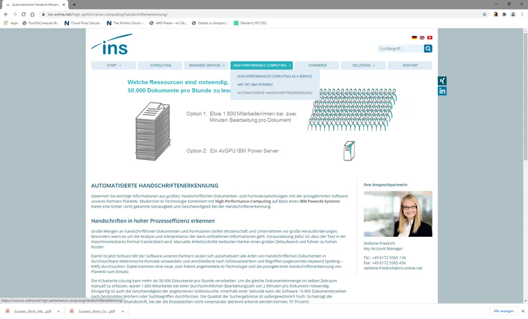Click the search magnifier button
The image size is (528, 319).
[x=428, y=49]
